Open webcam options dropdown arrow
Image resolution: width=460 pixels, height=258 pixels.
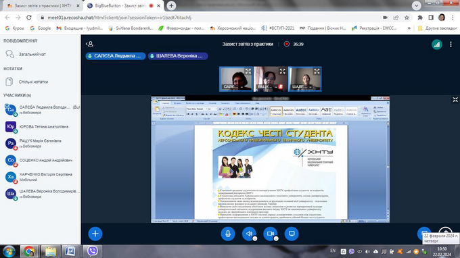click(276, 238)
